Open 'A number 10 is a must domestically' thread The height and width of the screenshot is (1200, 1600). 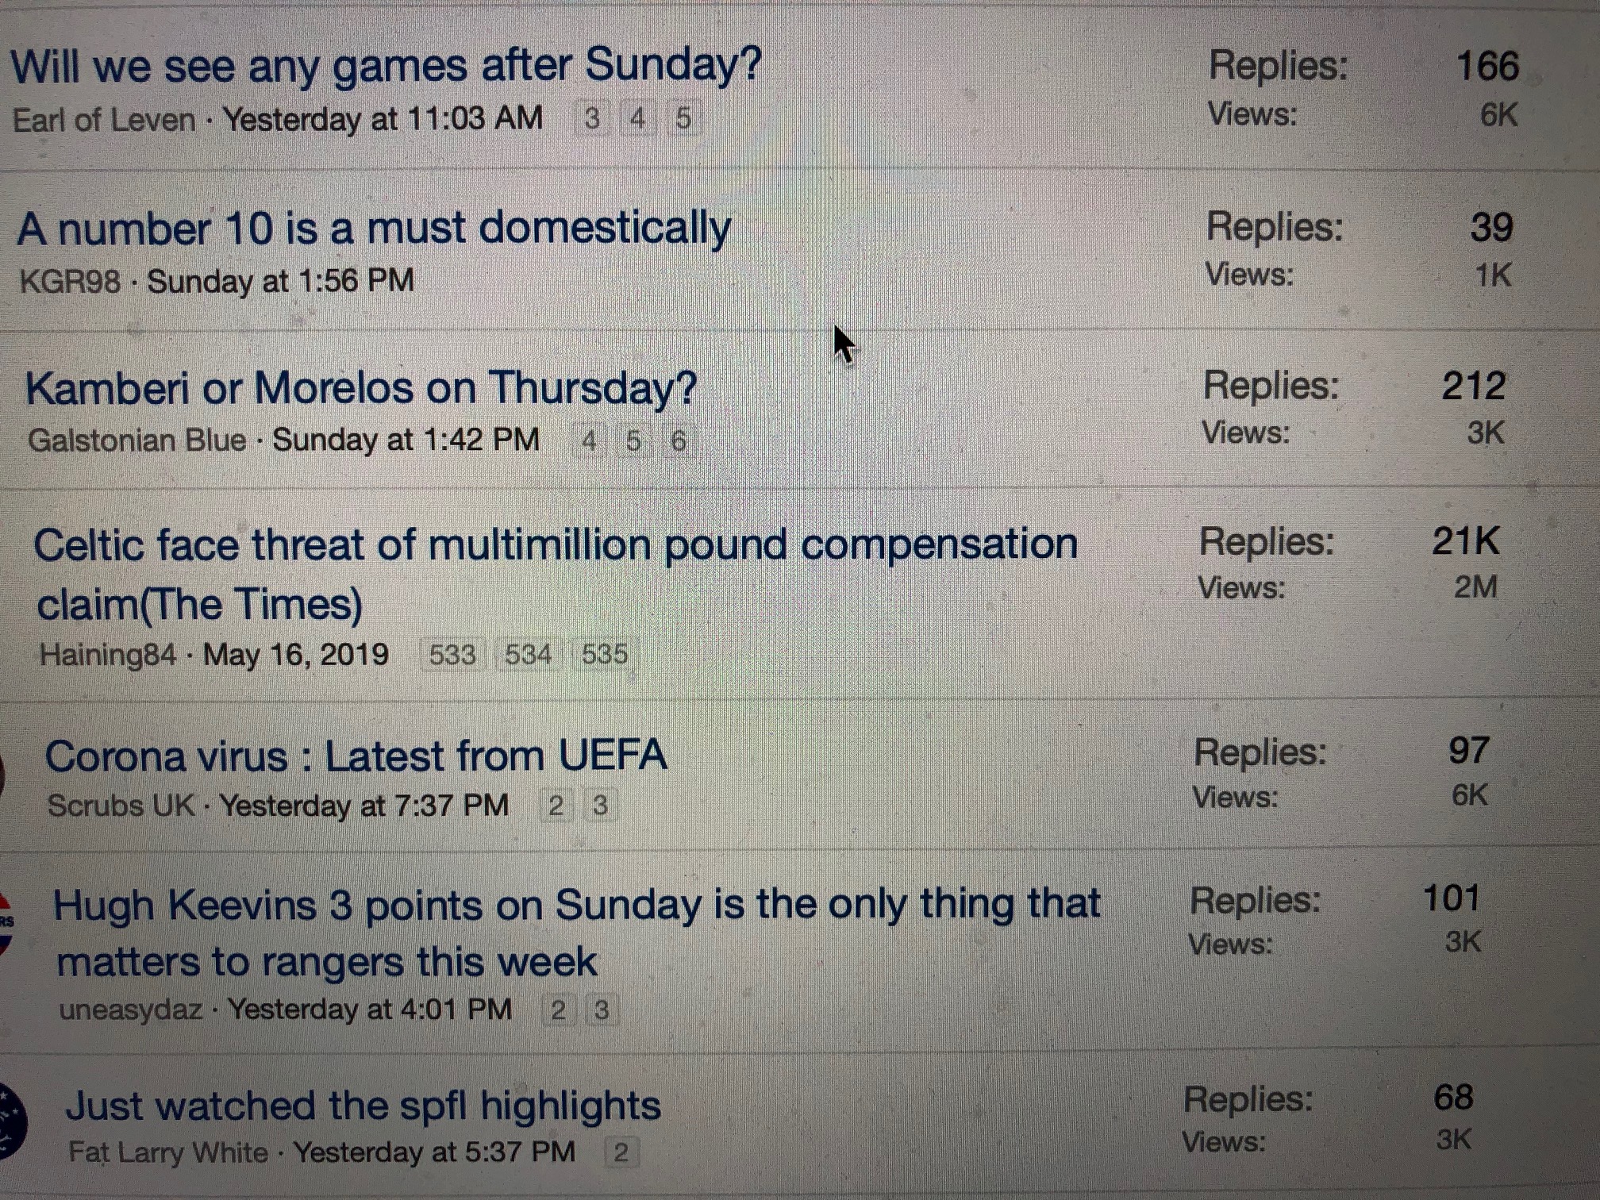pos(373,229)
